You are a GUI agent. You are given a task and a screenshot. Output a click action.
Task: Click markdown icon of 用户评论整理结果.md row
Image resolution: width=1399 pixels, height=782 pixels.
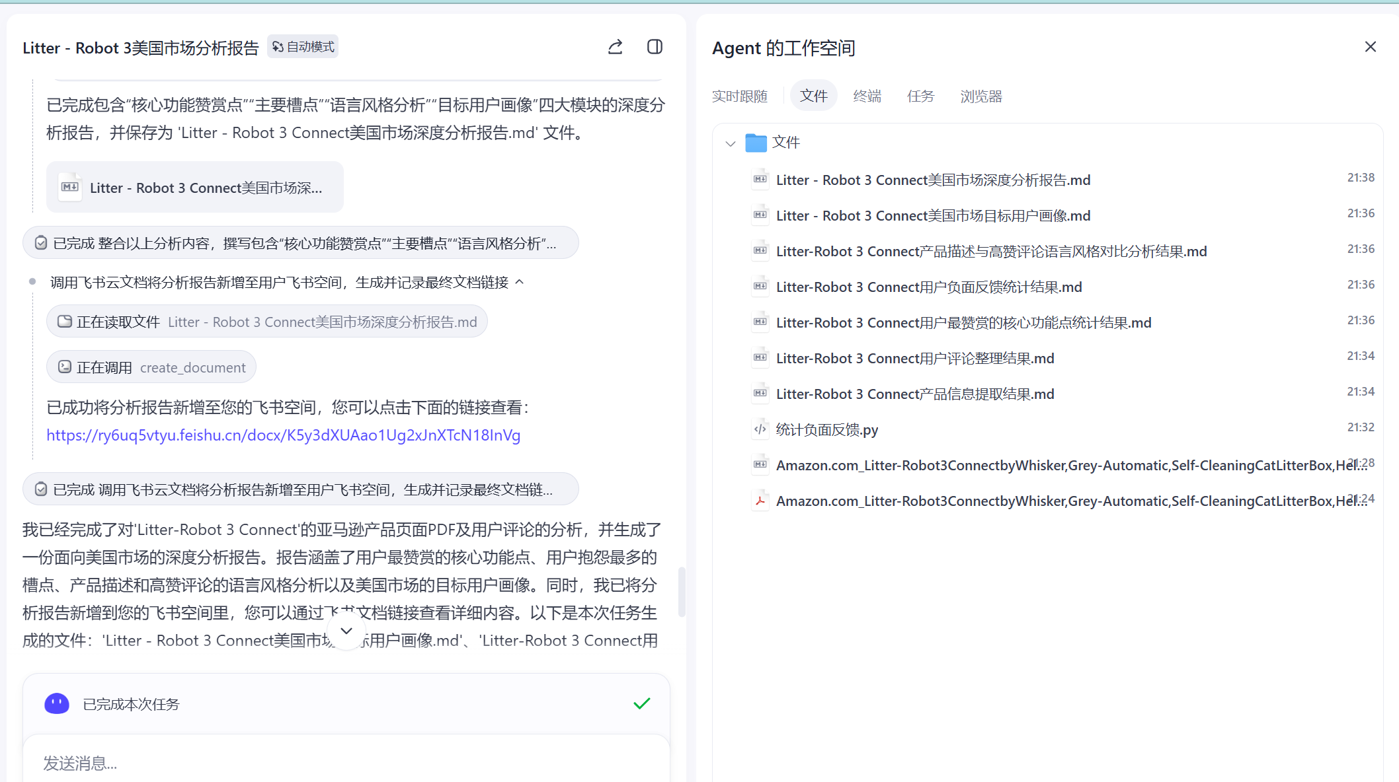pos(760,358)
